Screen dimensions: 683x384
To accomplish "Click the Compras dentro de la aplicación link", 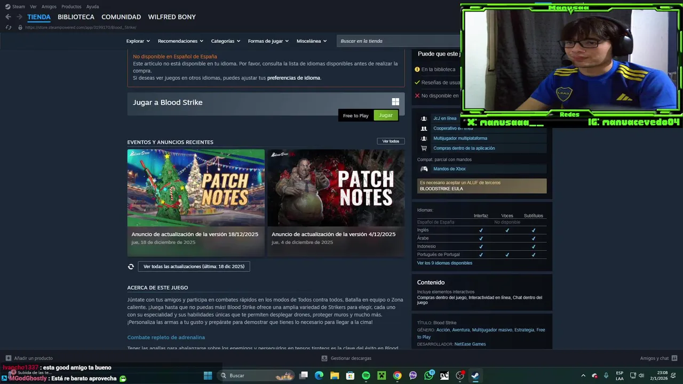I will (464, 148).
